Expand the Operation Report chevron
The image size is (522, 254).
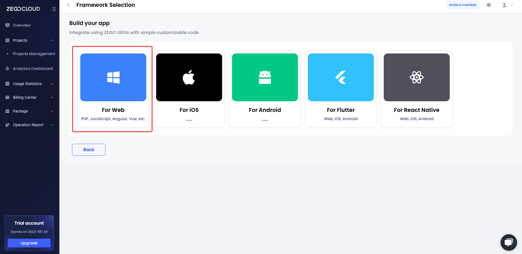pyautogui.click(x=52, y=125)
